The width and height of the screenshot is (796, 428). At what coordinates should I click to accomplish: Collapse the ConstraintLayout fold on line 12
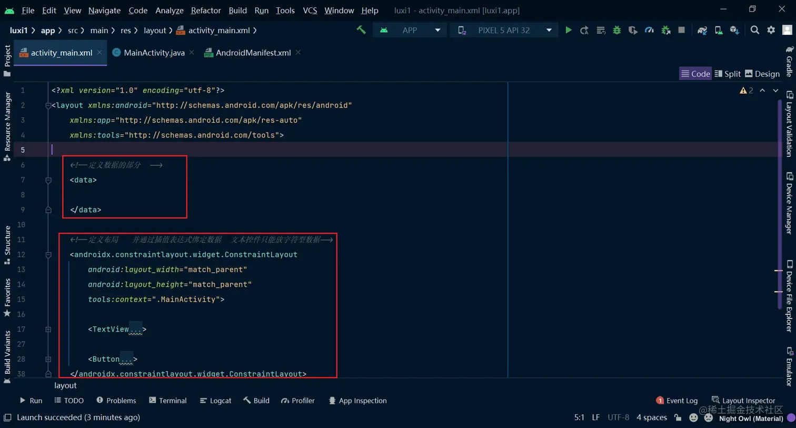48,255
